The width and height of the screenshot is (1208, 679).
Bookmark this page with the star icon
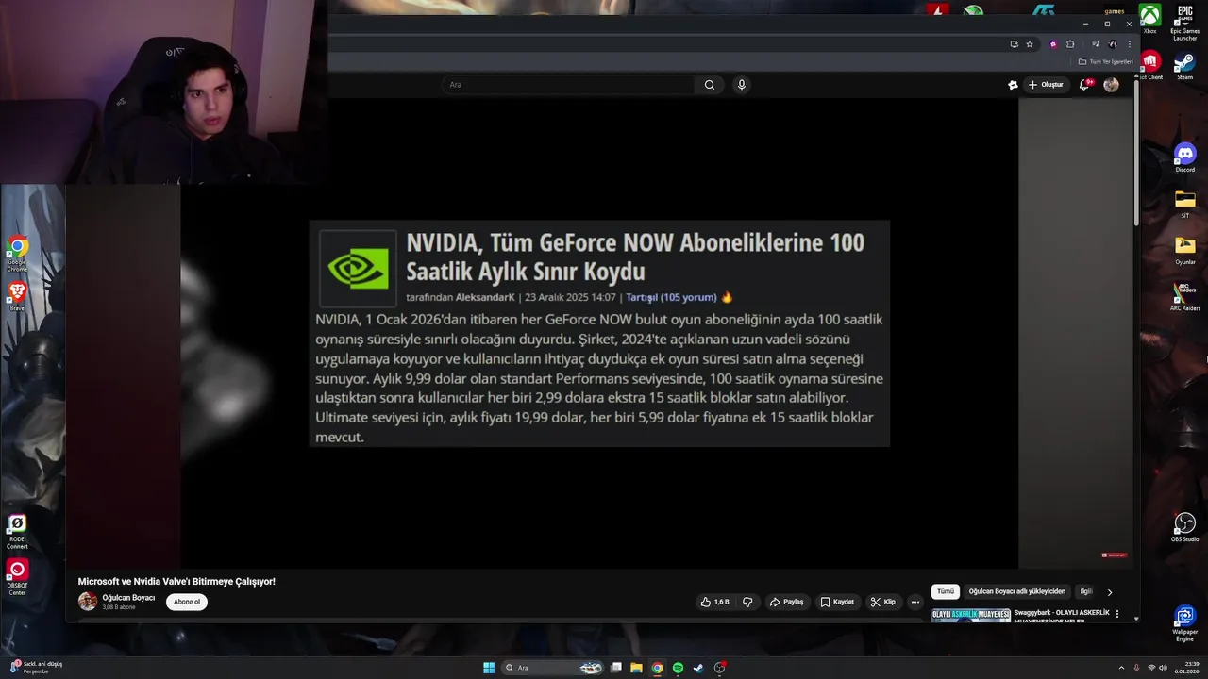tap(1030, 44)
